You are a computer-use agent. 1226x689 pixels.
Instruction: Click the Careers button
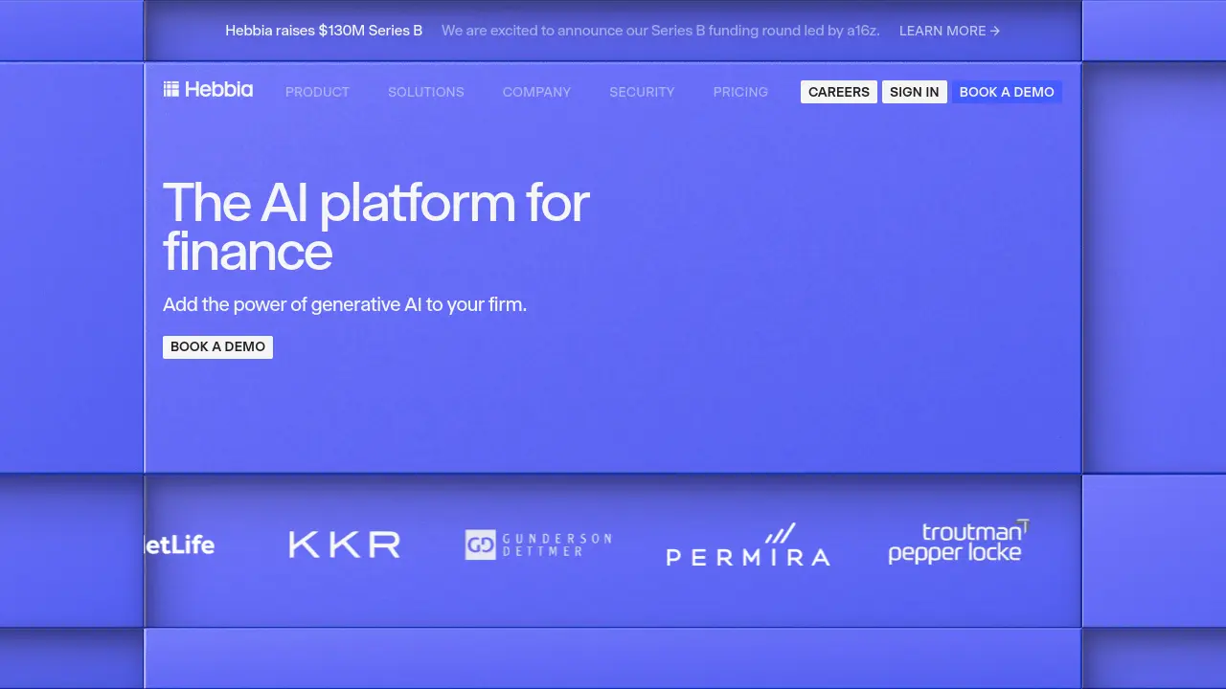(x=839, y=92)
